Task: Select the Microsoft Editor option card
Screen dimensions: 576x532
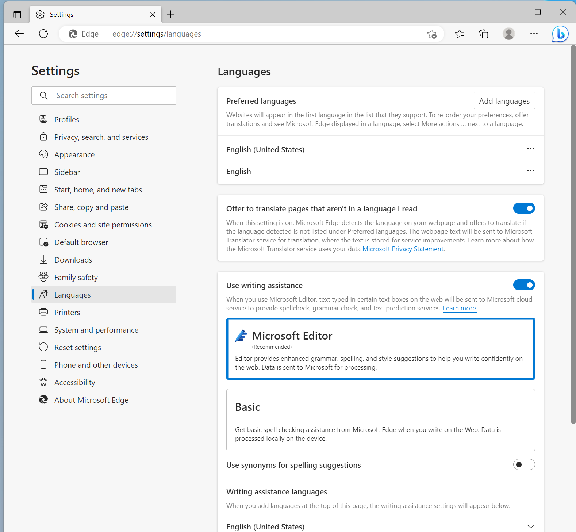Action: 381,349
